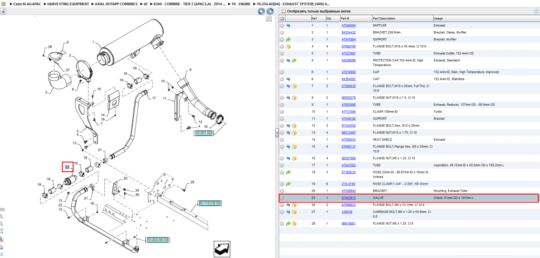Sort by the 'Usage' column header

click(x=438, y=18)
